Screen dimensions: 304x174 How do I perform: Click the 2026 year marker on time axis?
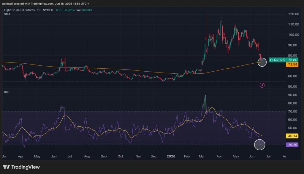coord(171,157)
